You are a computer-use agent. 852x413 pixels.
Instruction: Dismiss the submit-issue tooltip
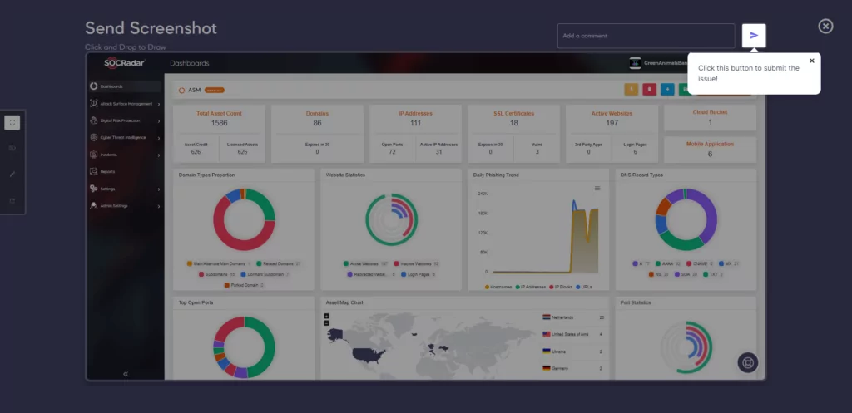[812, 61]
